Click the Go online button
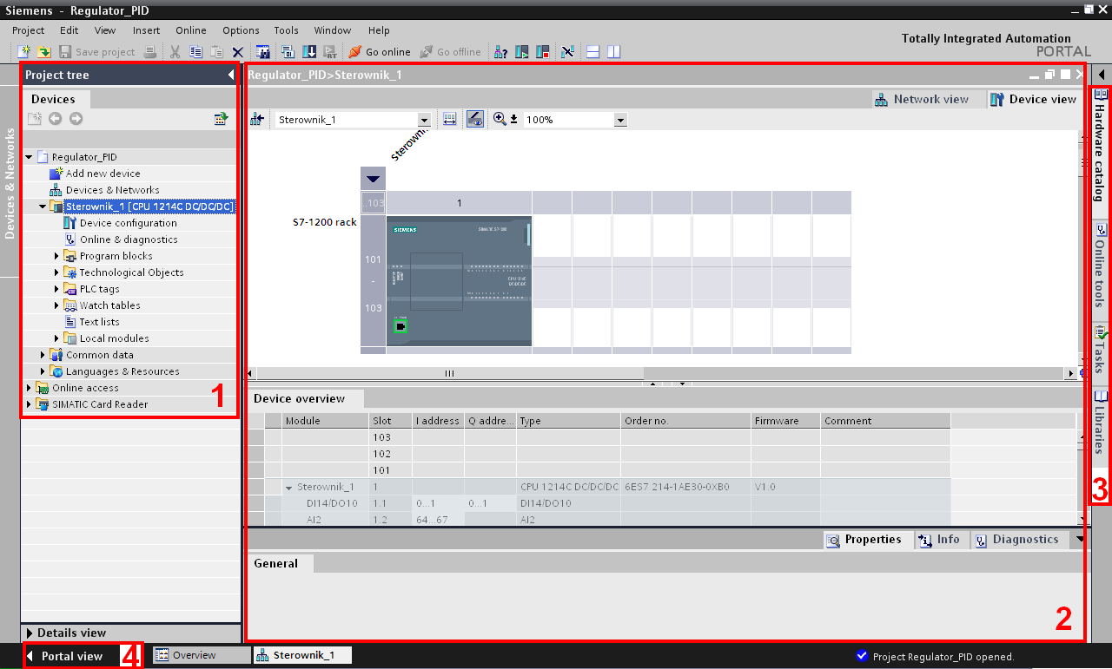This screenshot has height=669, width=1112. pos(380,52)
